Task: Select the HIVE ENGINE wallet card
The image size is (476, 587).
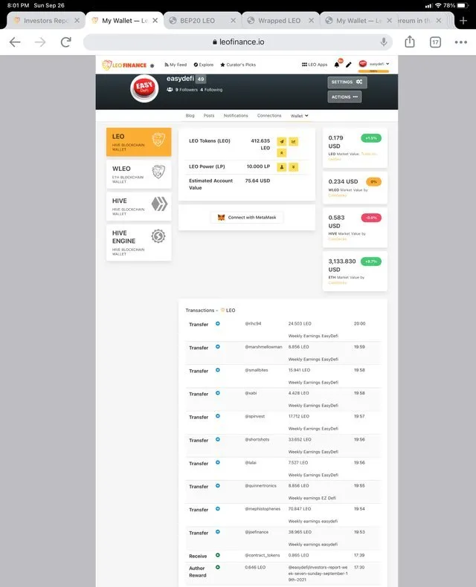Action: click(x=138, y=242)
